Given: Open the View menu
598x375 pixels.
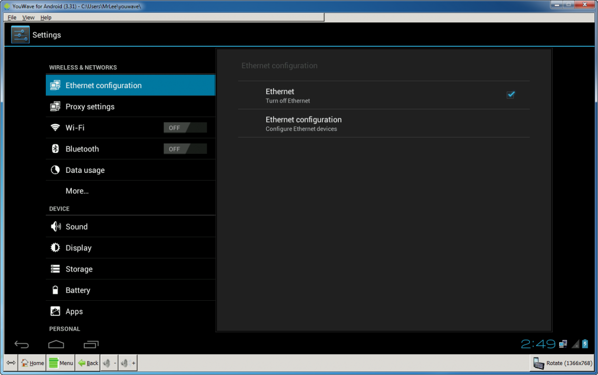Looking at the screenshot, I should point(28,17).
